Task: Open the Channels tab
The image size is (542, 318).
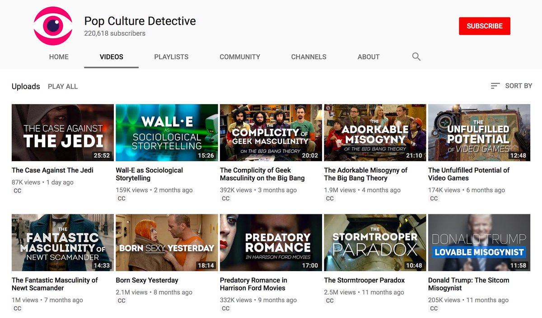Action: coord(308,57)
